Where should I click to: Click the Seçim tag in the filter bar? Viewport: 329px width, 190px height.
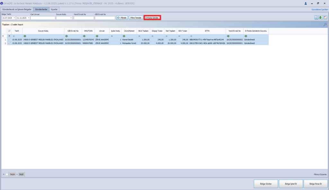pyautogui.click(x=13, y=174)
